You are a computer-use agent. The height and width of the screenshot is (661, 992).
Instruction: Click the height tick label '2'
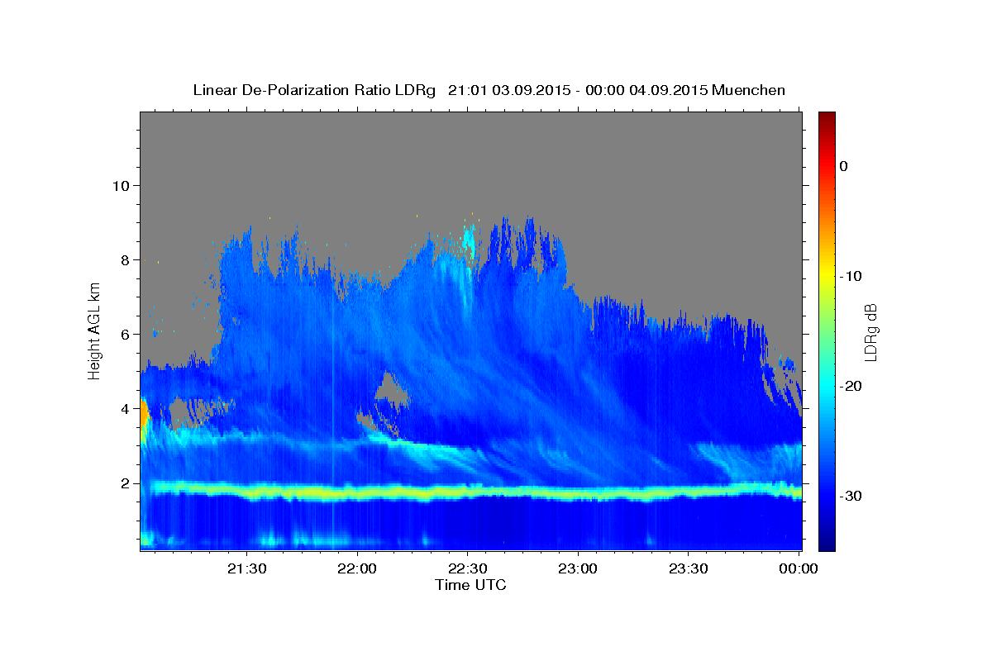coord(126,483)
